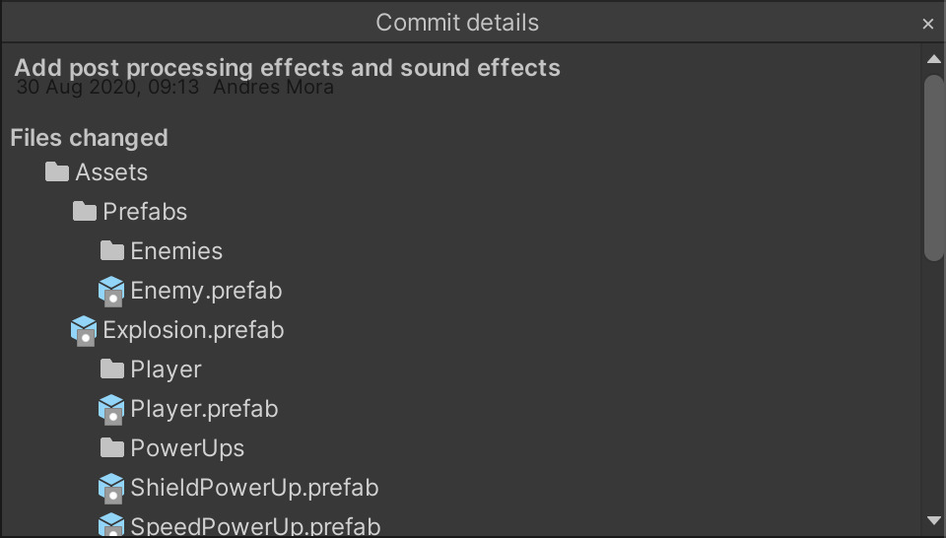Click the vertical scrollbar thumb

[934, 168]
